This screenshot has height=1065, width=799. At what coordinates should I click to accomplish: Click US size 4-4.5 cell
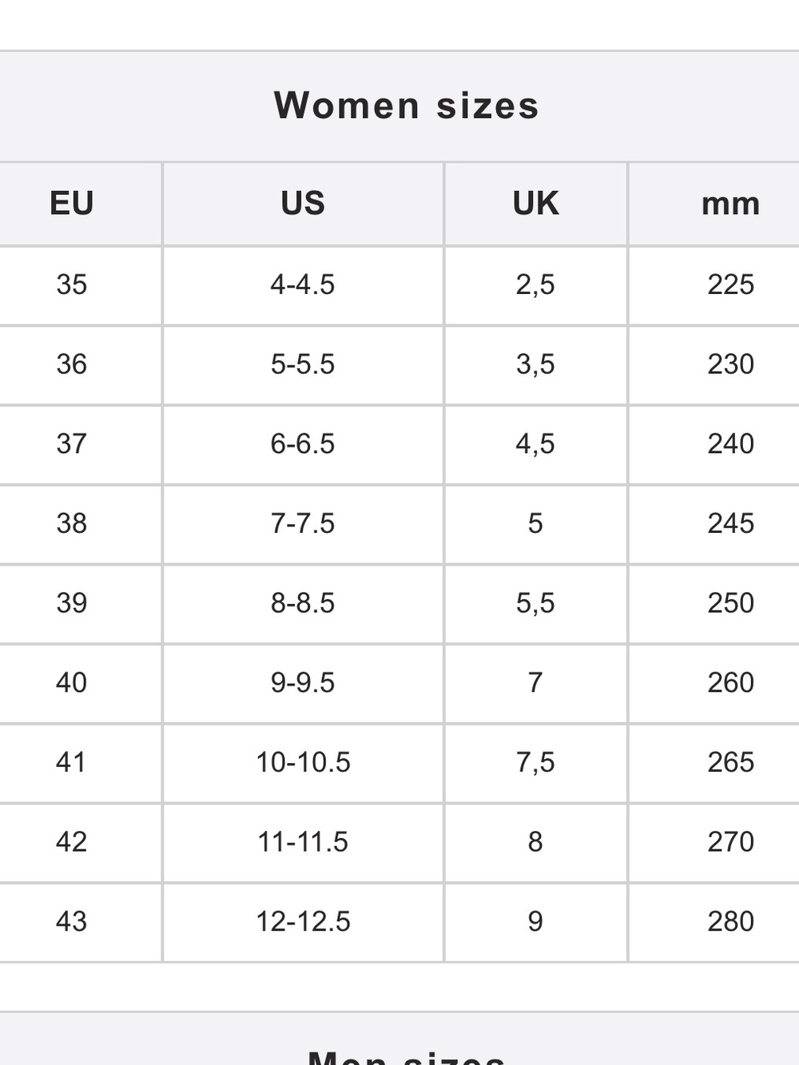tap(303, 284)
